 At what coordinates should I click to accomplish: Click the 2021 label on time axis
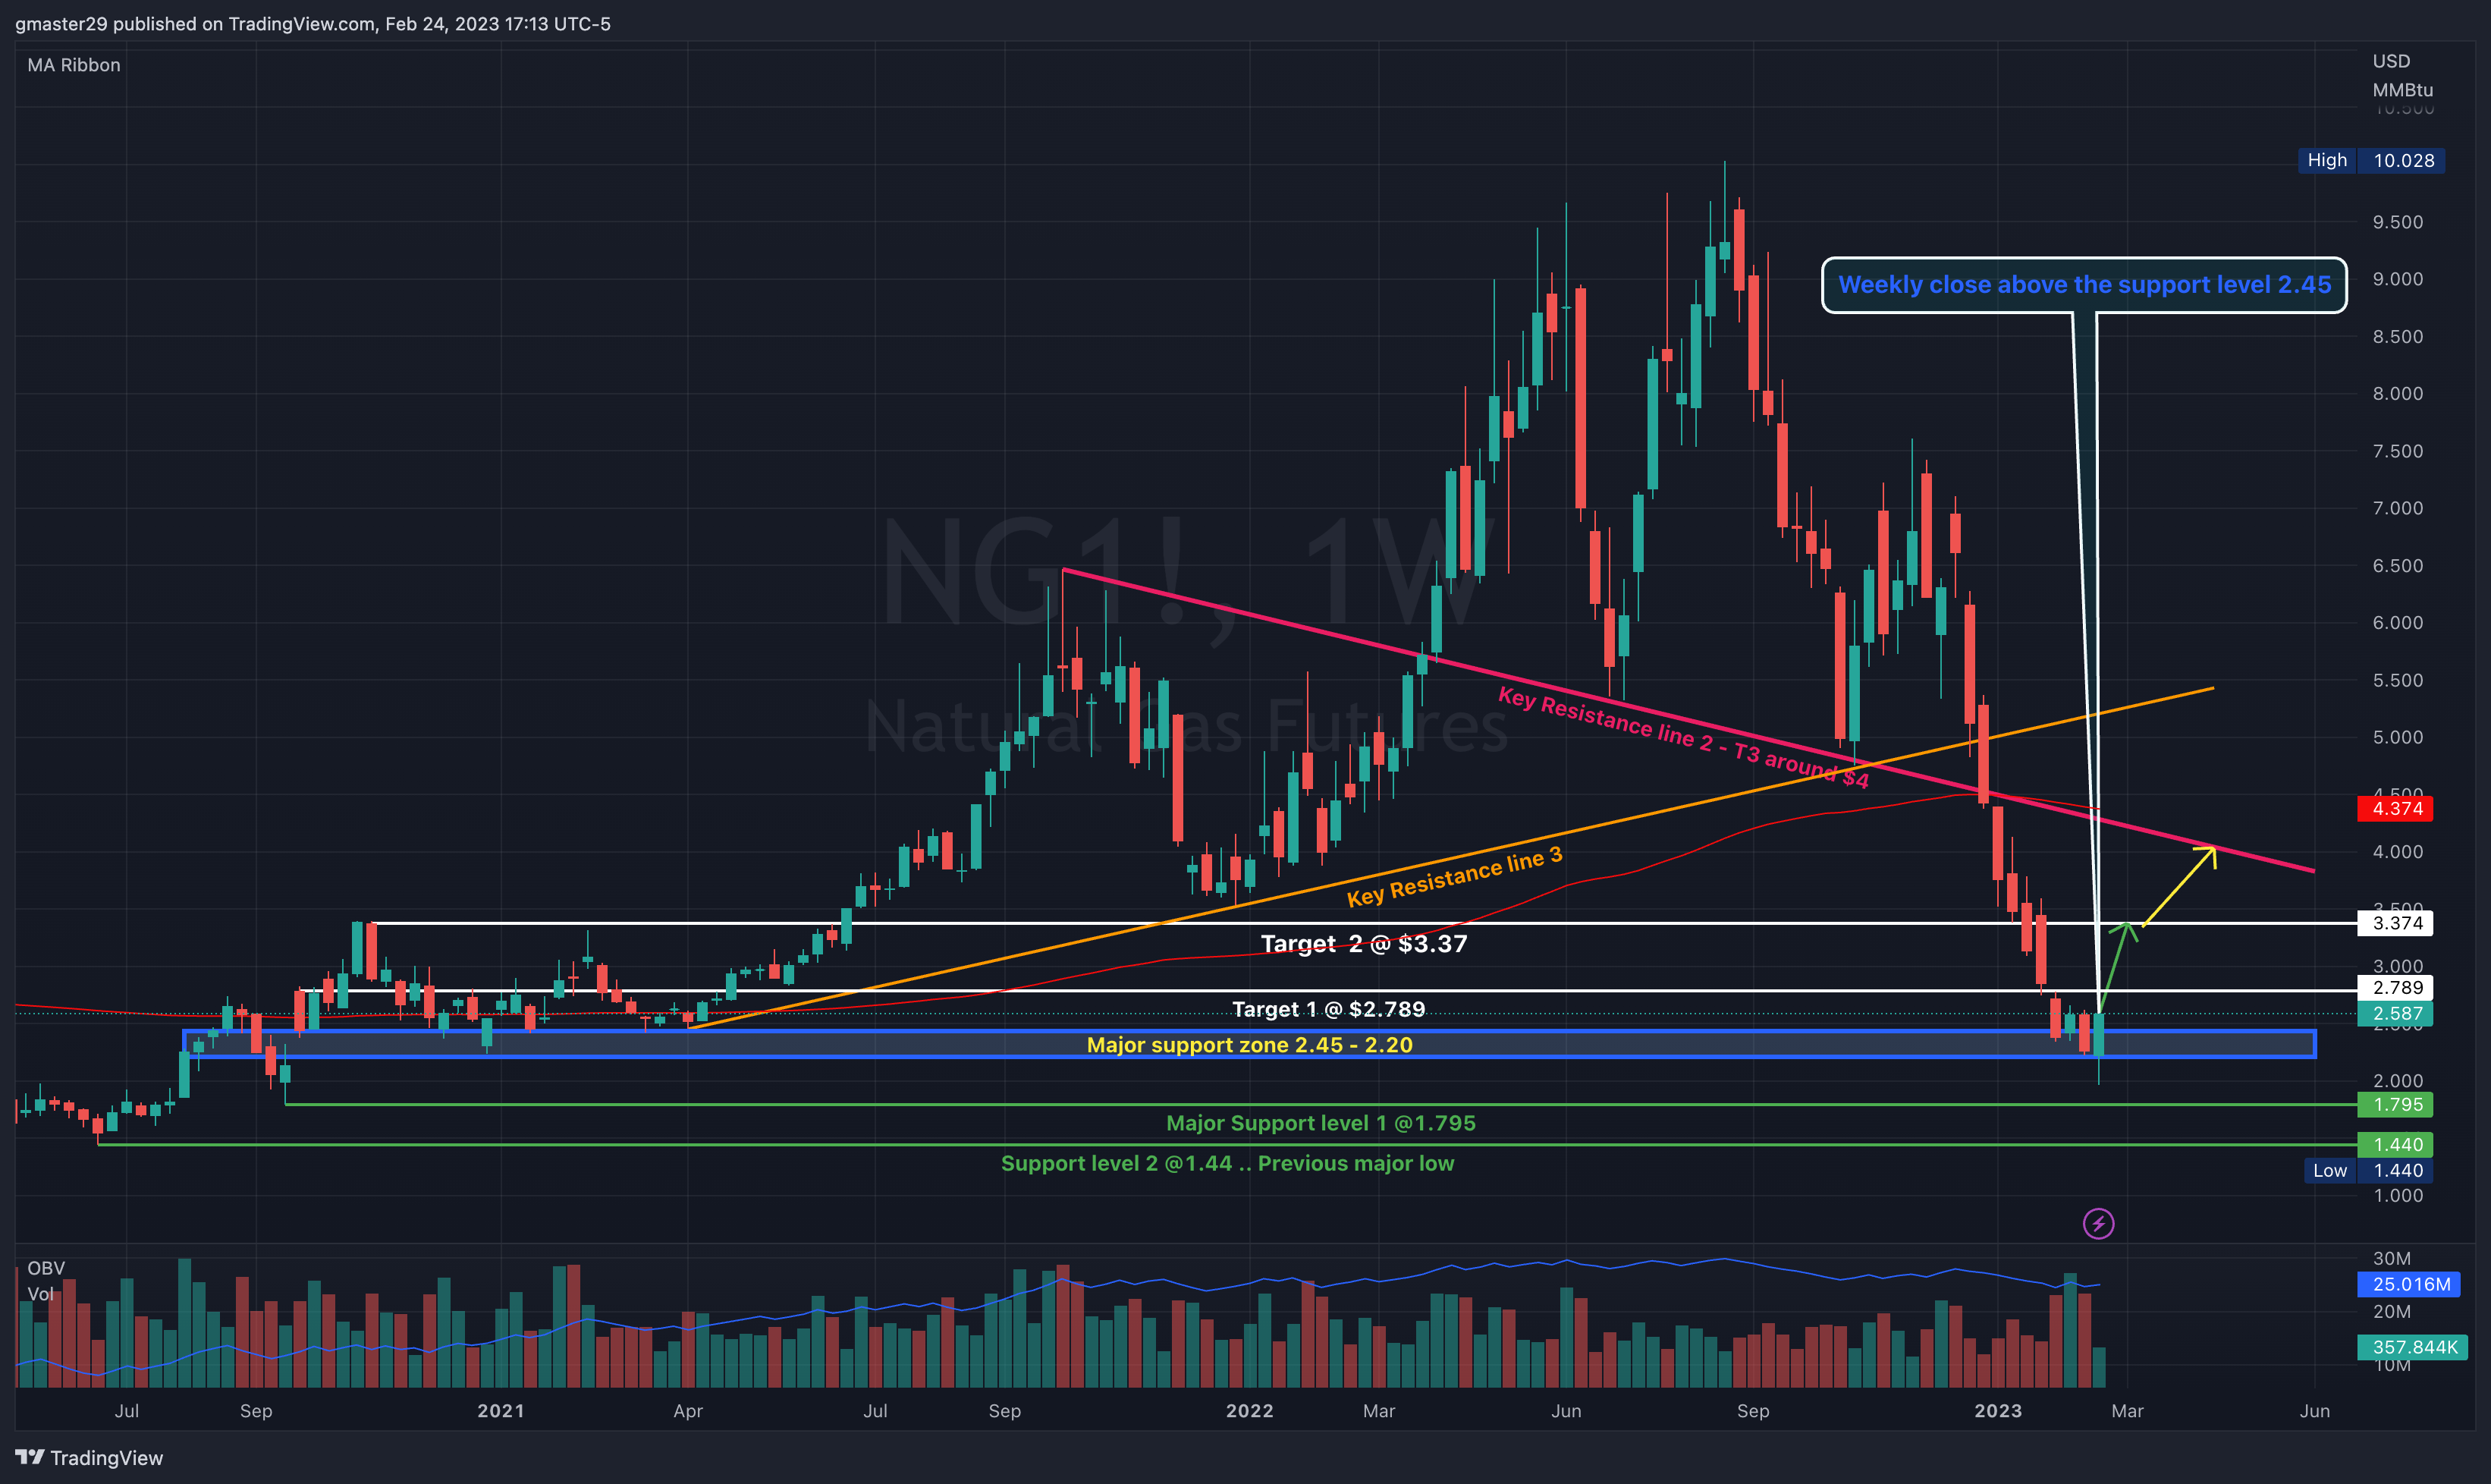[x=501, y=1410]
